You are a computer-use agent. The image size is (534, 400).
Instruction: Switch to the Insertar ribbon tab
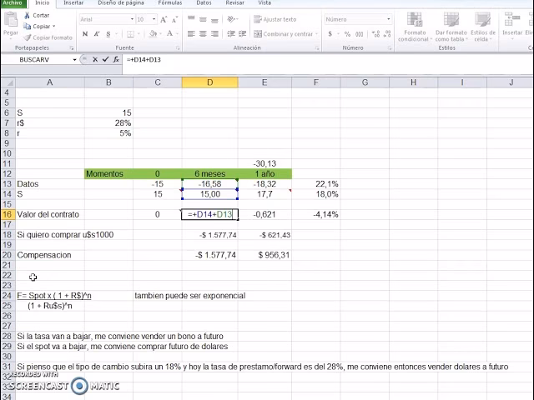[x=72, y=3]
